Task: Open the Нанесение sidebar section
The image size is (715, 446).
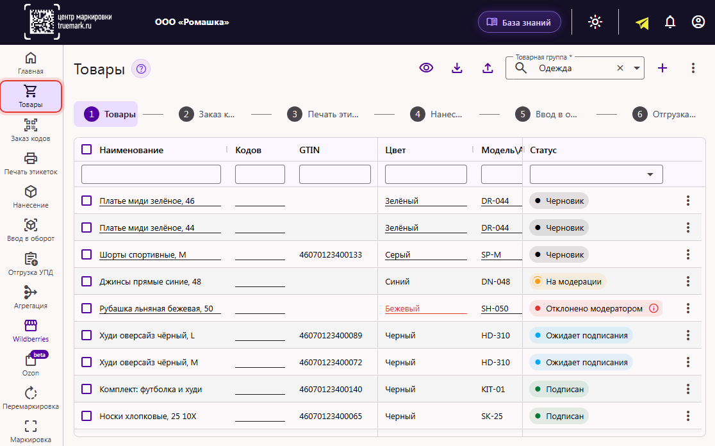Action: tap(31, 197)
